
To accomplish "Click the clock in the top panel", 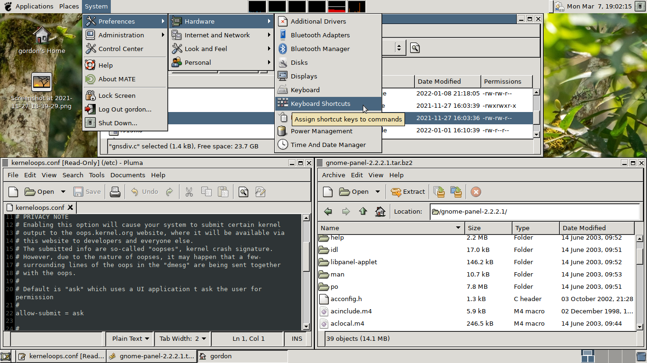I will [599, 6].
